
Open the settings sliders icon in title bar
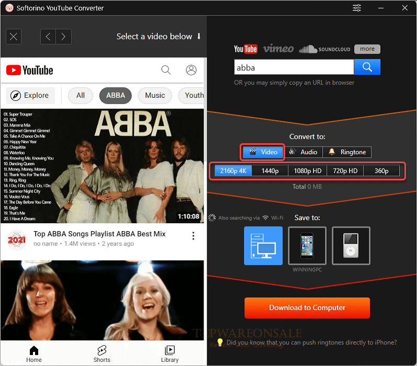(x=357, y=8)
